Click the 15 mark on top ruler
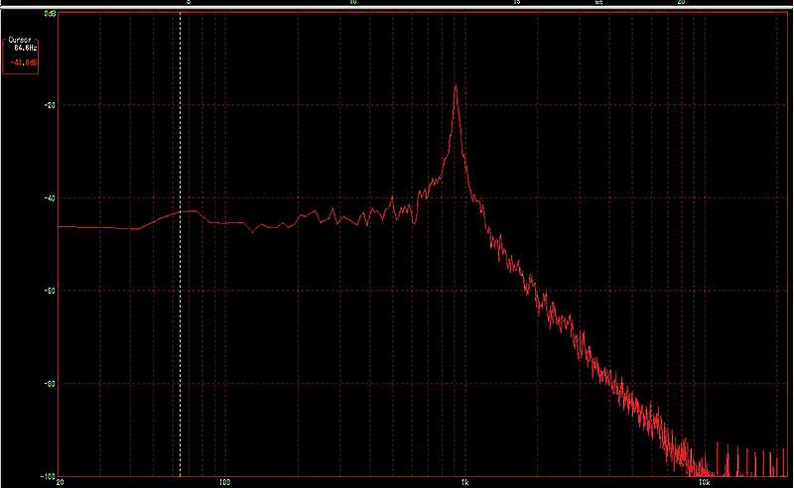 coord(516,4)
